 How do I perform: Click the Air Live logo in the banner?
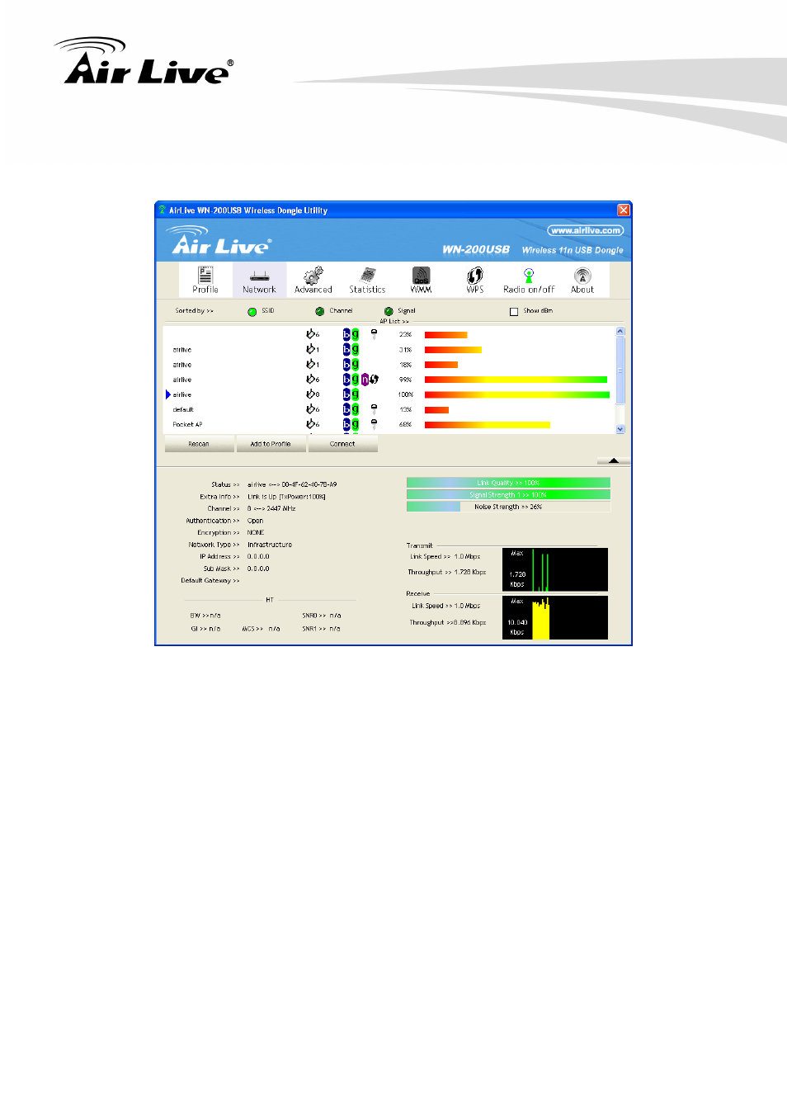[219, 240]
